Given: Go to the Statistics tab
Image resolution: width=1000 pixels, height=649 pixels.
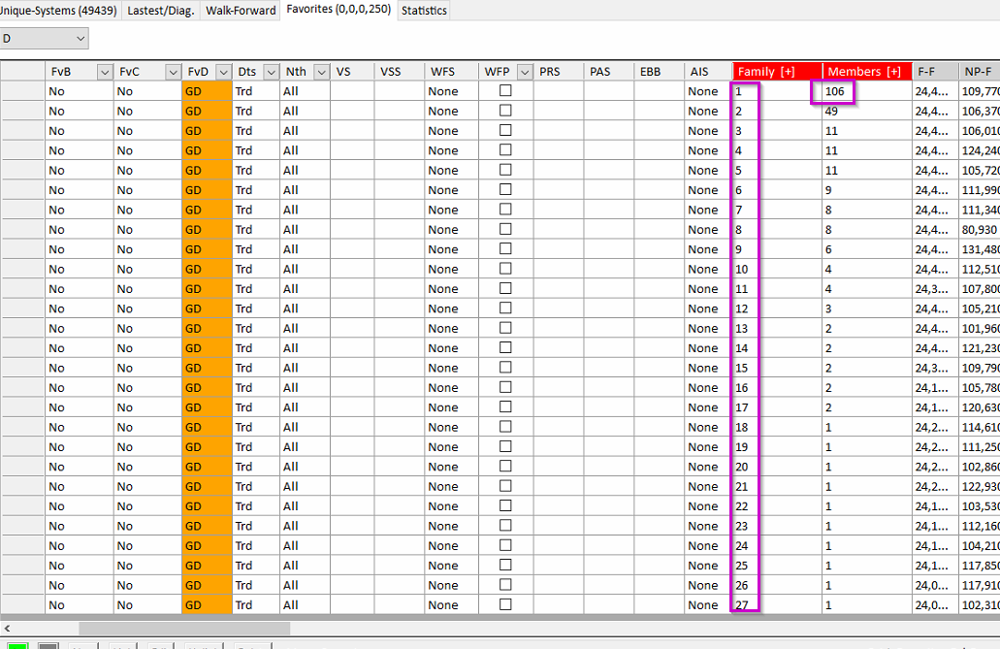Looking at the screenshot, I should pos(424,11).
